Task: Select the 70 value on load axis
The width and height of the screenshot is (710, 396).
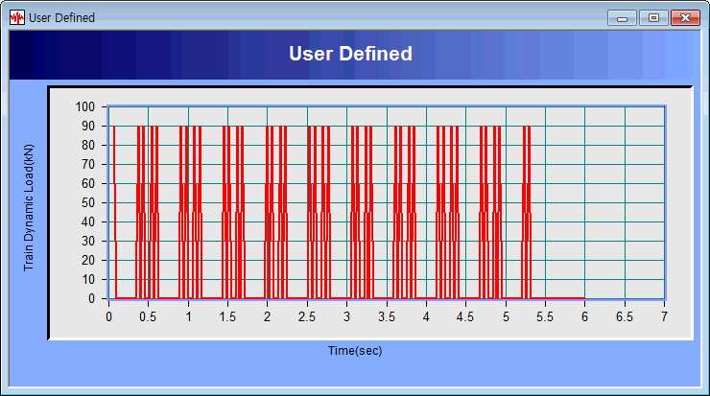Action: point(88,164)
